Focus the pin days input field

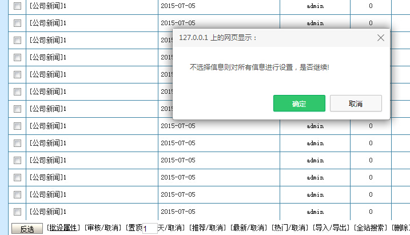[x=149, y=229]
